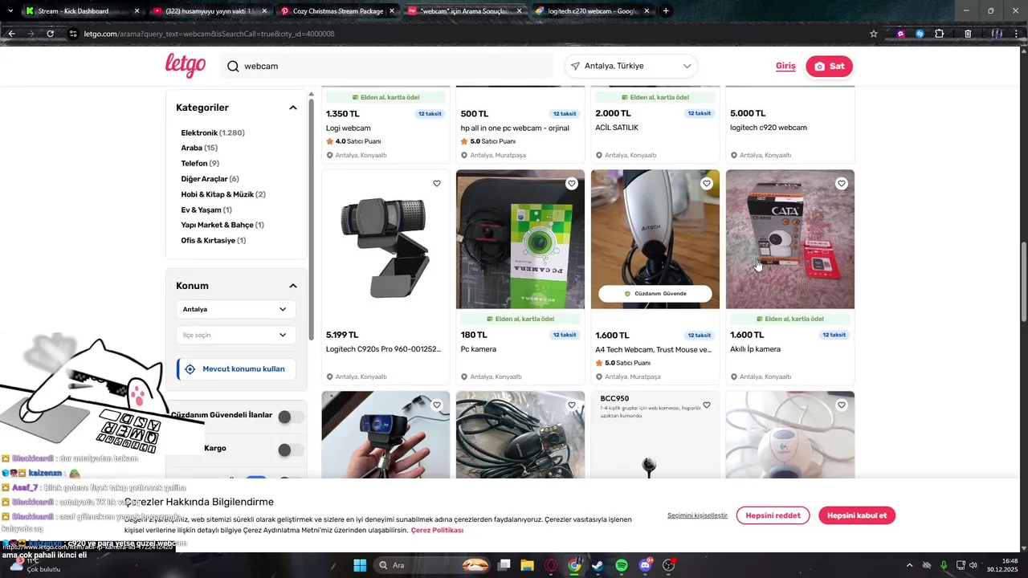The image size is (1028, 578).
Task: Open the Logitech C920s Pro product image
Action: pyautogui.click(x=385, y=239)
